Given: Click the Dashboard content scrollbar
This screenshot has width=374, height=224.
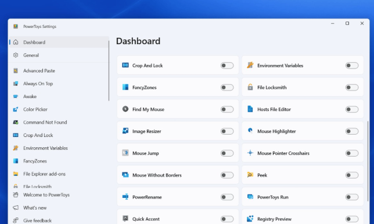Looking at the screenshot, I should pos(368,161).
